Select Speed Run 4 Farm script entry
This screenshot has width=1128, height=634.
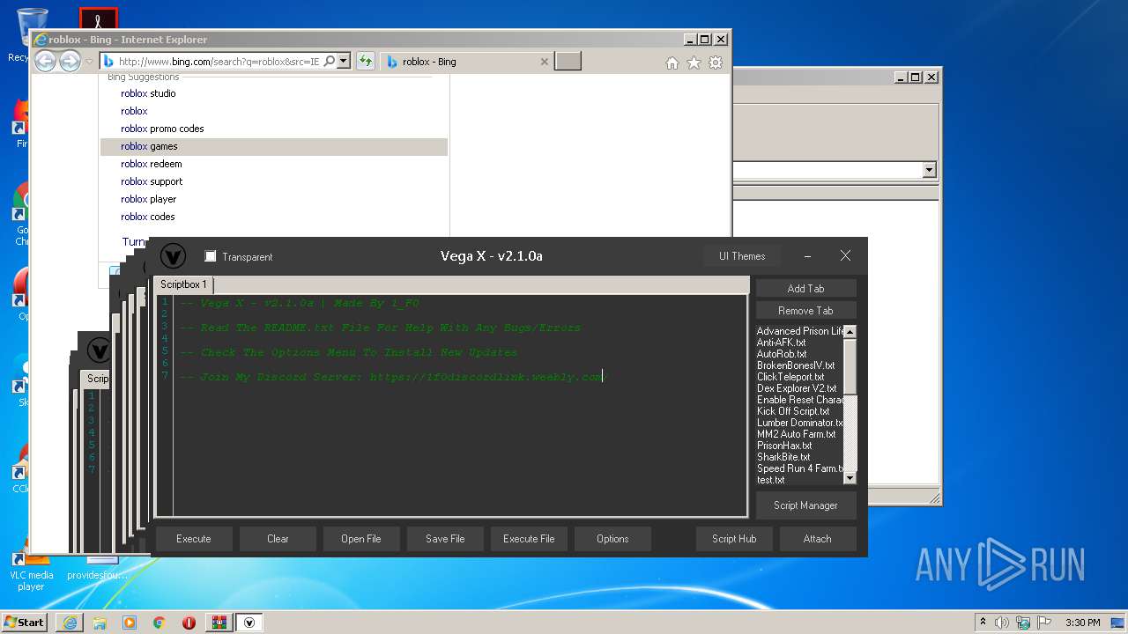pos(800,468)
